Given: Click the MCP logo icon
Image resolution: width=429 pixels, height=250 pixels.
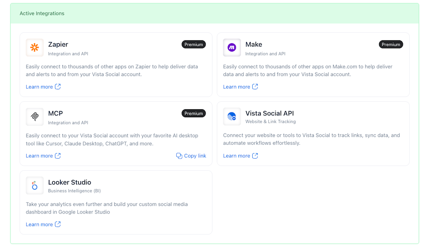Looking at the screenshot, I should [x=34, y=117].
